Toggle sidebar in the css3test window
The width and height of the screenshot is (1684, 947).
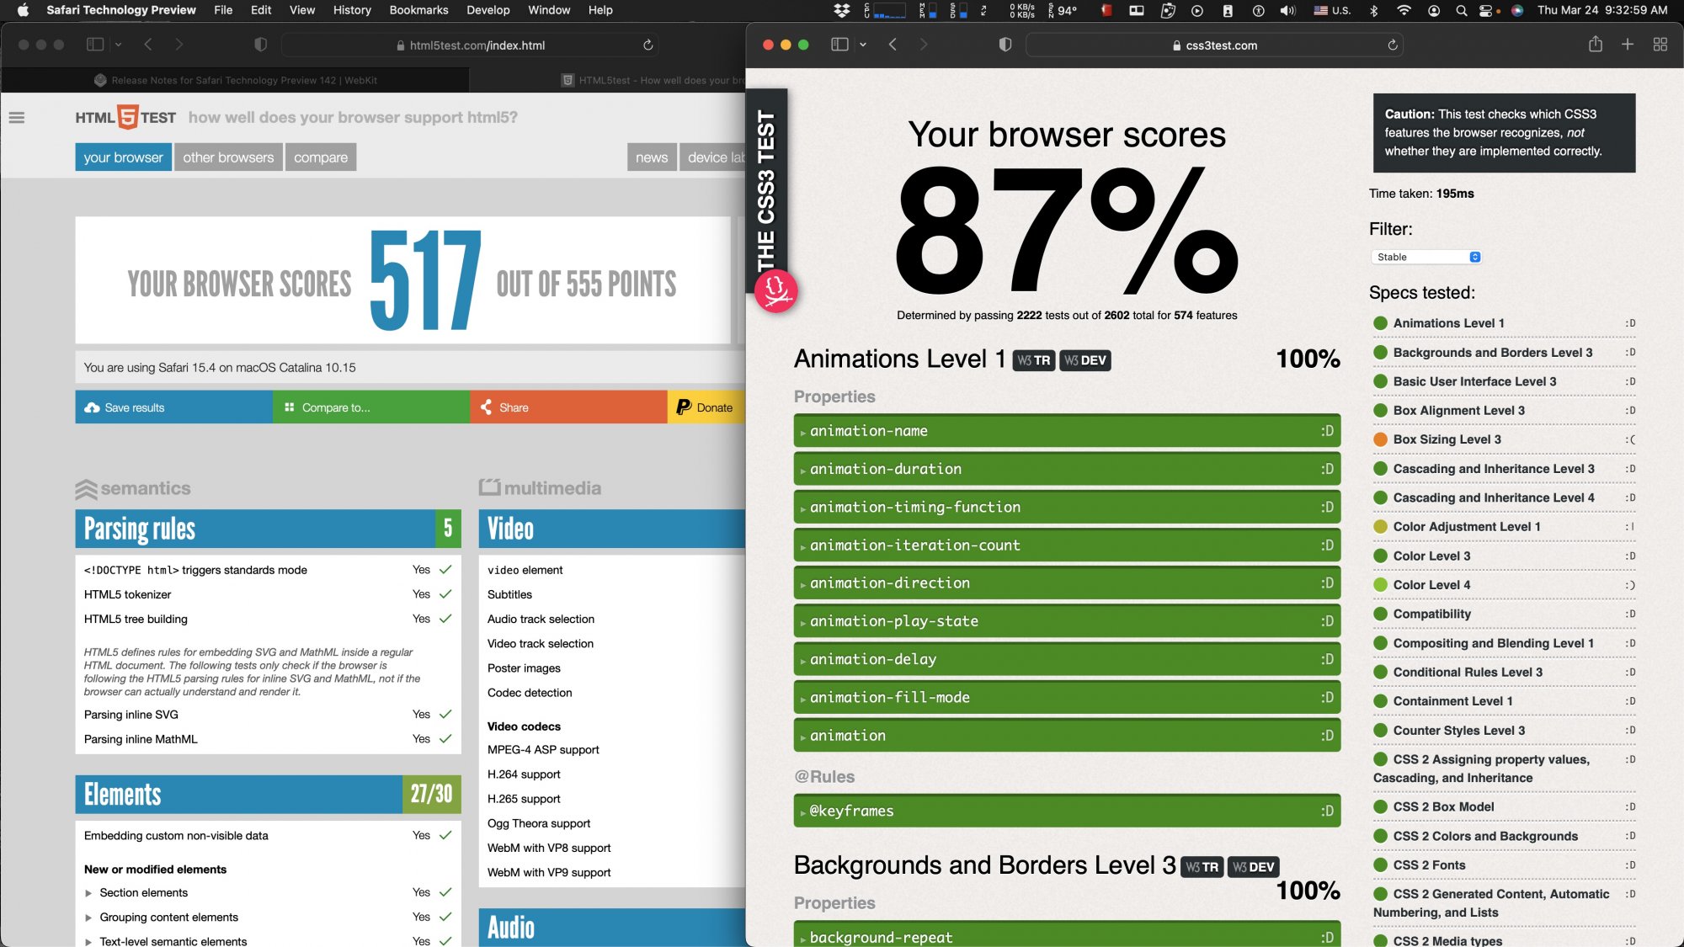[x=839, y=45]
